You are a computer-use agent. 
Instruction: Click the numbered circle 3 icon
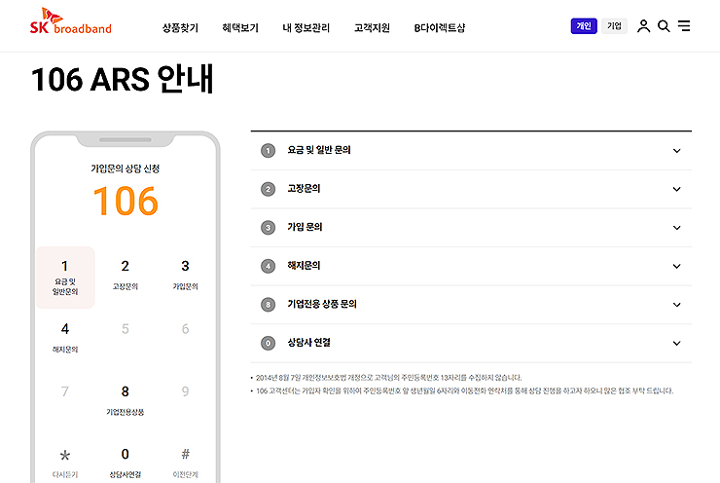[x=269, y=228]
